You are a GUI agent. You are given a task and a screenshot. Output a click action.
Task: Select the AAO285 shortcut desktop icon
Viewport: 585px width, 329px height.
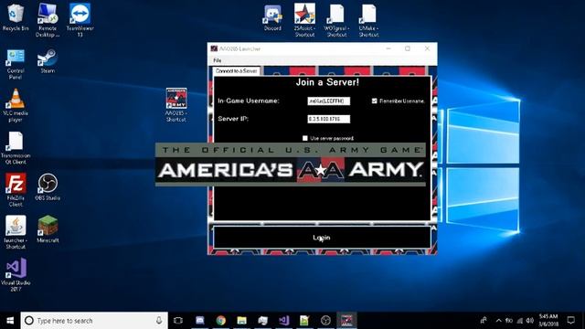(176, 105)
